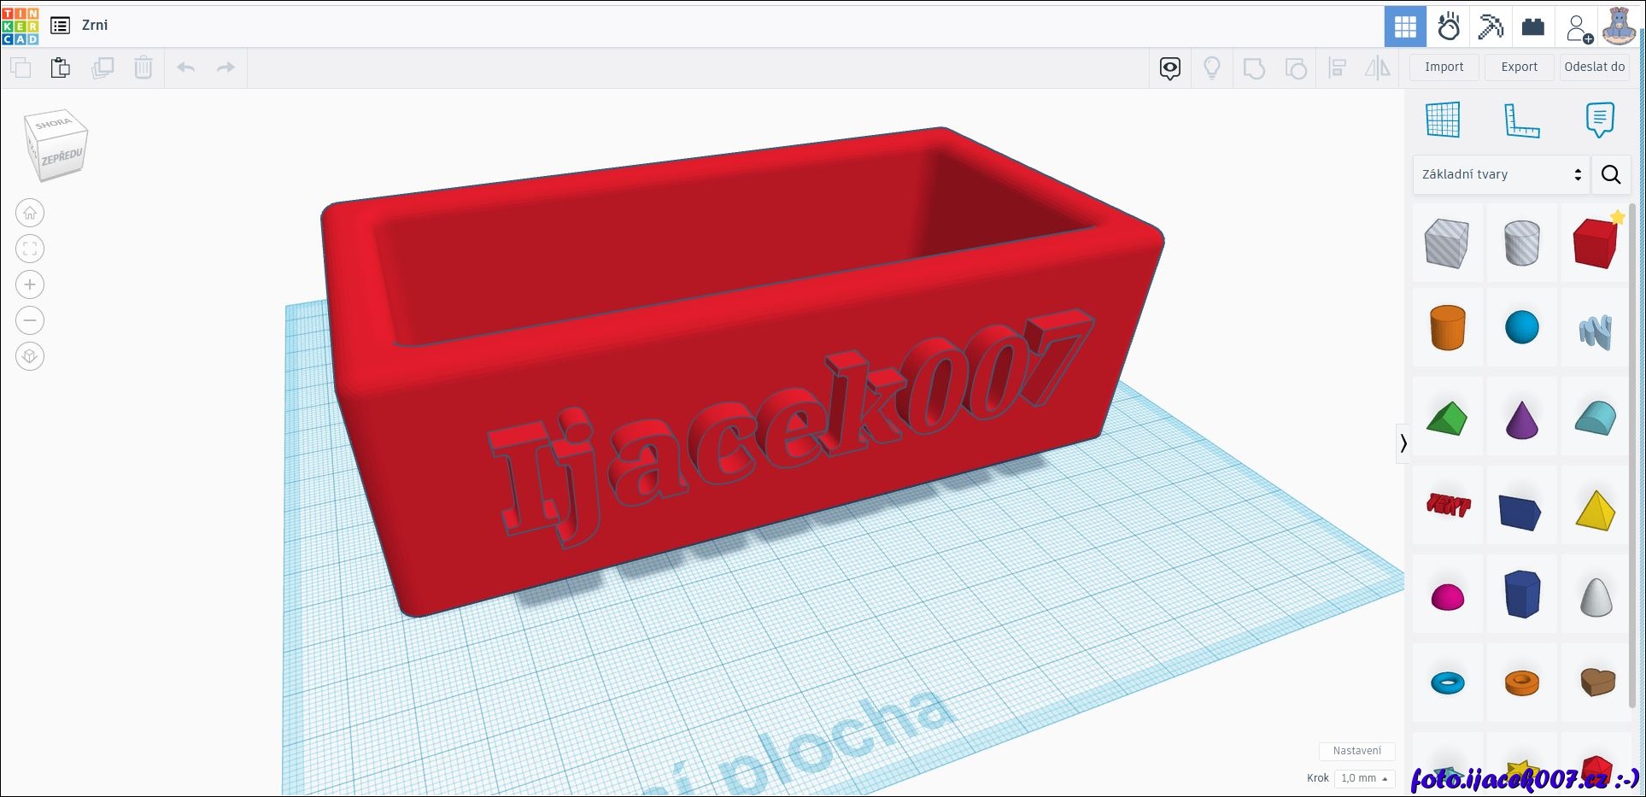Open the Export menu
1646x797 pixels.
[x=1519, y=67]
